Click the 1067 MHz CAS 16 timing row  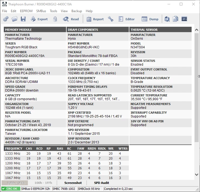click(x=66, y=173)
